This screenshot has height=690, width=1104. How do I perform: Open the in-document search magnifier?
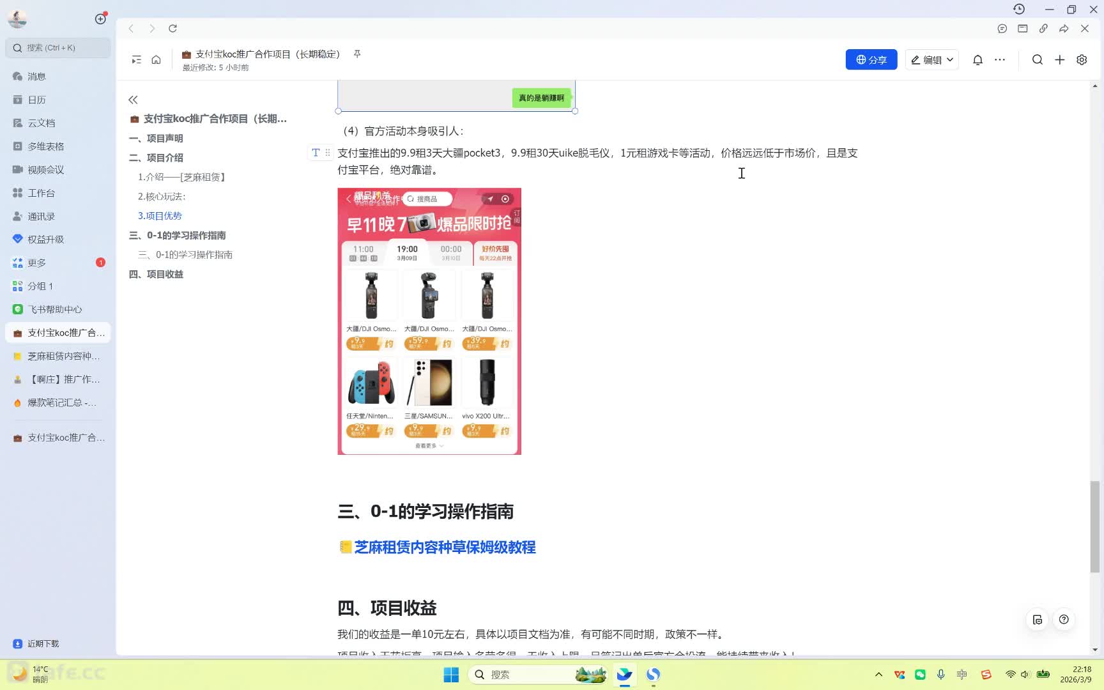click(1038, 59)
